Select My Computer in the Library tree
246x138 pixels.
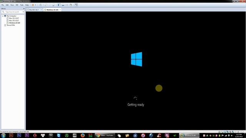[11, 16]
